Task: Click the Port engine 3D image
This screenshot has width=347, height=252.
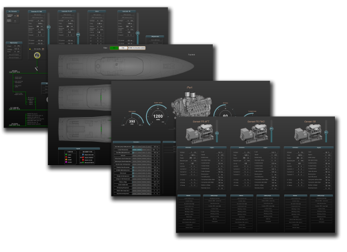Action: [x=192, y=104]
